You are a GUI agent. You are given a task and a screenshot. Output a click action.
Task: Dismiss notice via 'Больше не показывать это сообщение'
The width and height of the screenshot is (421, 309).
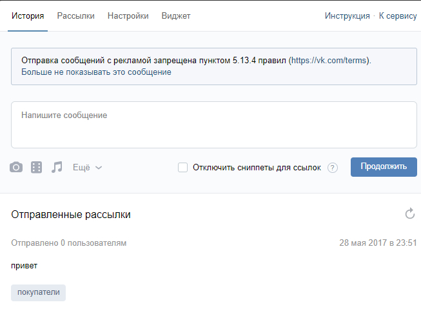(x=96, y=72)
